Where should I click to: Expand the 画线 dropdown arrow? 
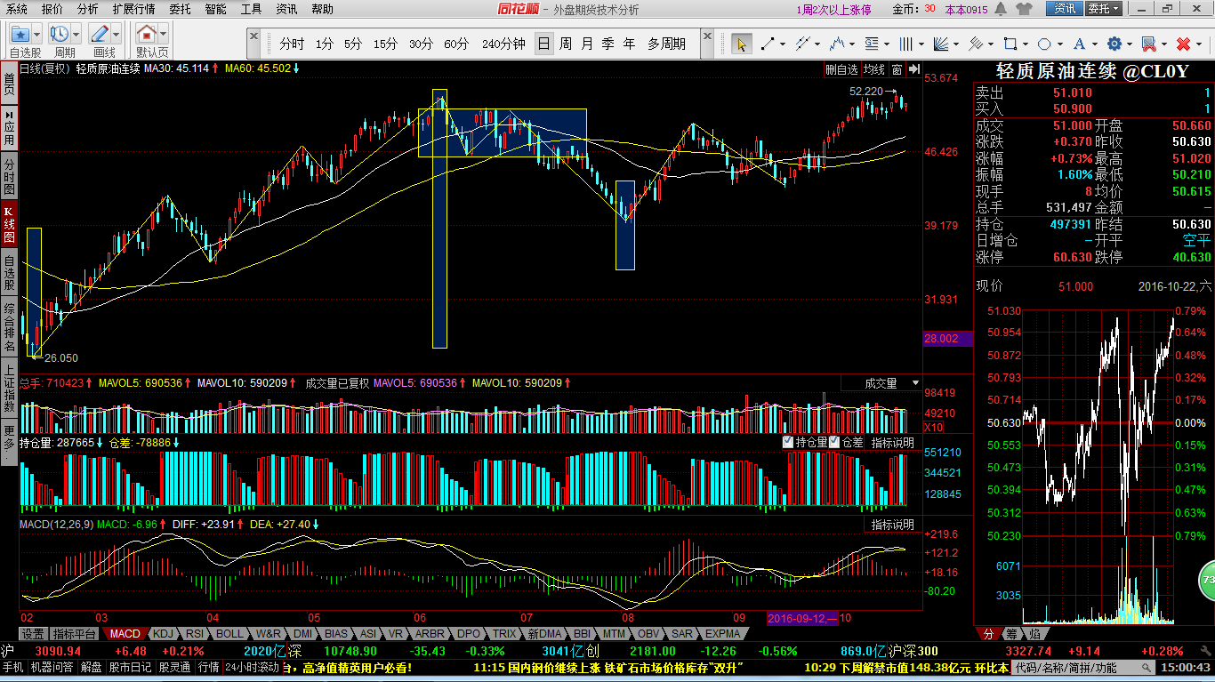[x=117, y=35]
